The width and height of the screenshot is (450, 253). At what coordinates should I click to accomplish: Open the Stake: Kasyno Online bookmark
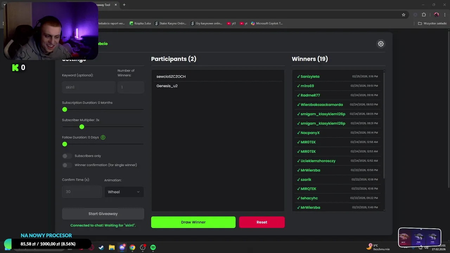point(171,24)
